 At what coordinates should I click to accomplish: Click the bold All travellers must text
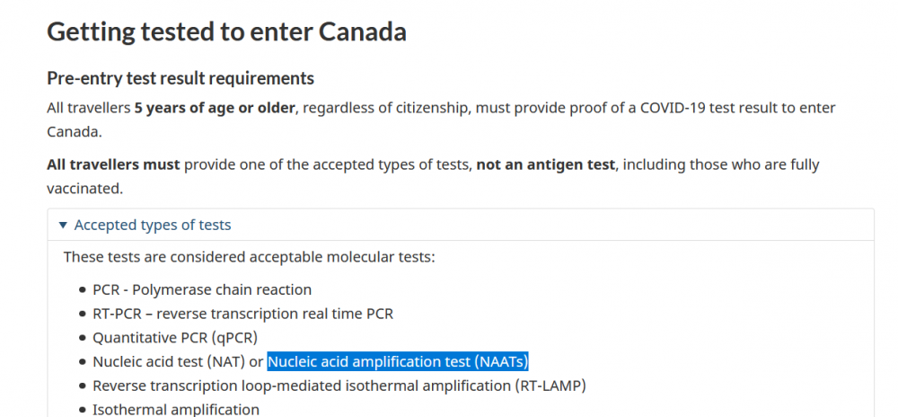(113, 165)
